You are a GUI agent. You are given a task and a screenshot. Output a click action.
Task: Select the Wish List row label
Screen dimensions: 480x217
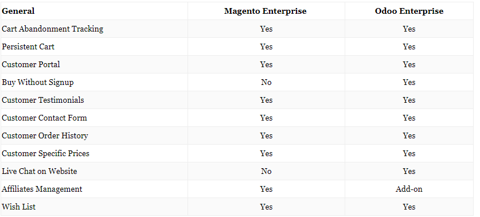[19, 207]
